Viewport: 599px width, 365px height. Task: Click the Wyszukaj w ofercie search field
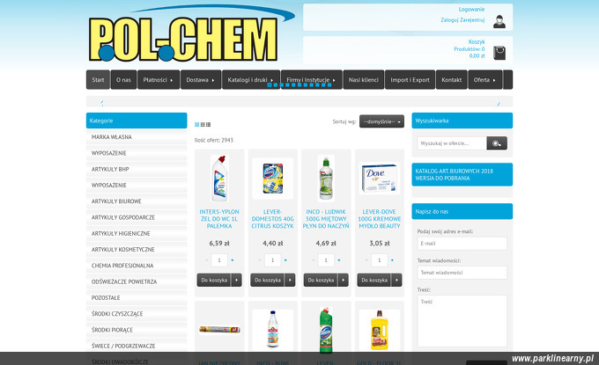452,143
